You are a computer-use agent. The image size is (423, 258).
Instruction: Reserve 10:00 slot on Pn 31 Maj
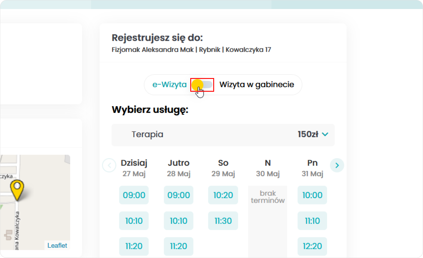pos(312,195)
